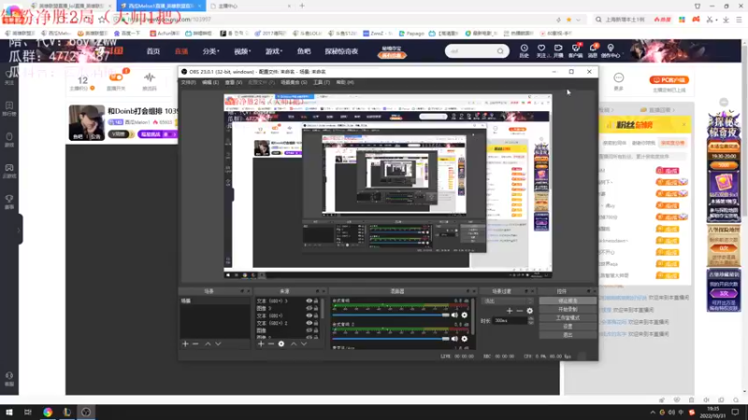This screenshot has width=748, height=420.
Task: Open the 分类 dropdown in Douyu navigation
Action: point(211,51)
